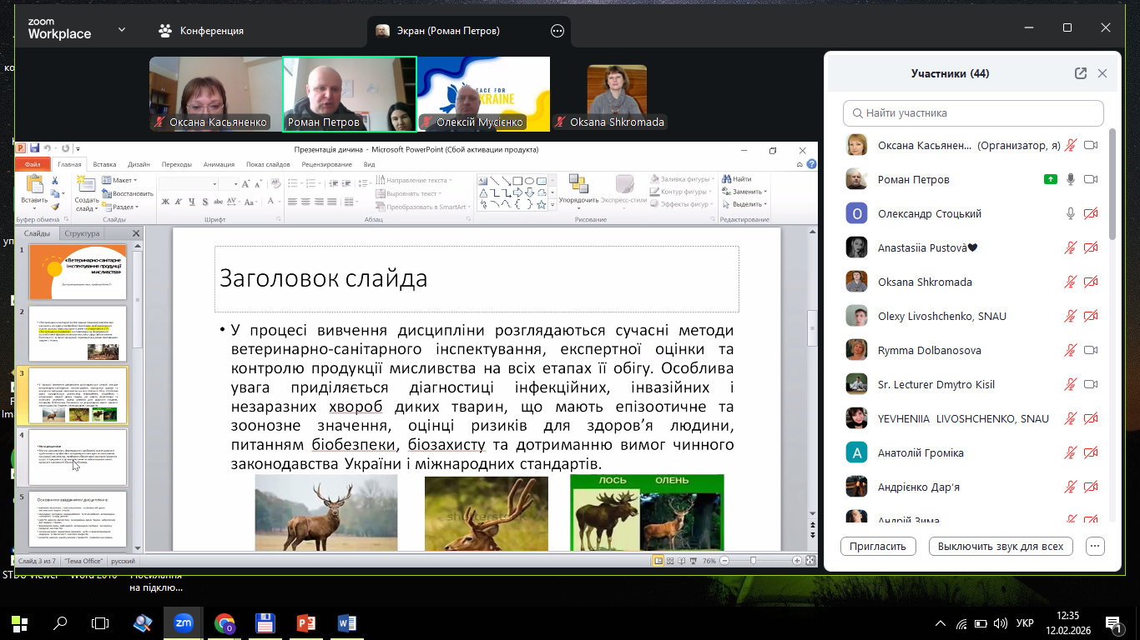Open PowerPoint from the taskbar
This screenshot has width=1140, height=640.
tap(306, 622)
